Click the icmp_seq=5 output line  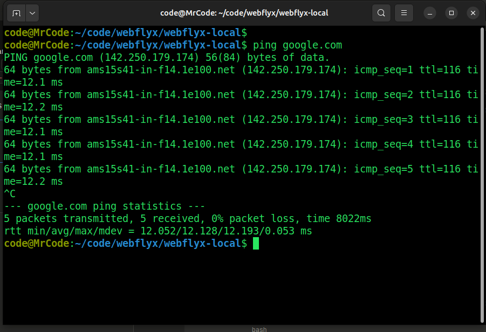(241, 175)
